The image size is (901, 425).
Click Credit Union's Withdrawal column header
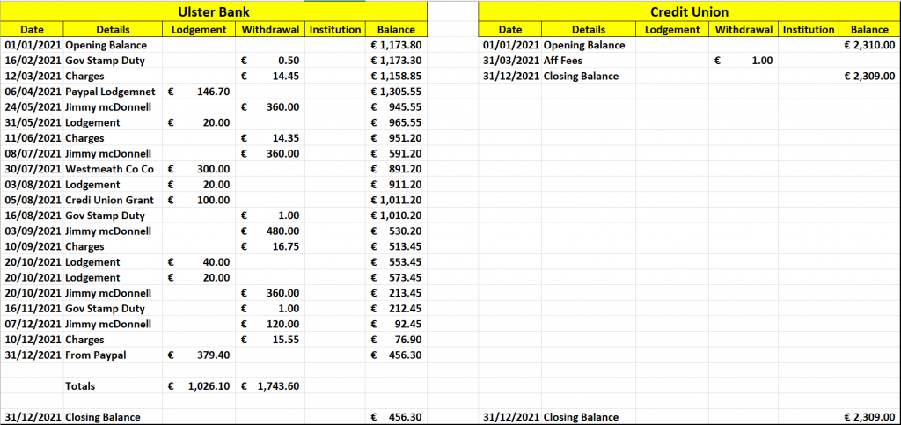coord(744,29)
